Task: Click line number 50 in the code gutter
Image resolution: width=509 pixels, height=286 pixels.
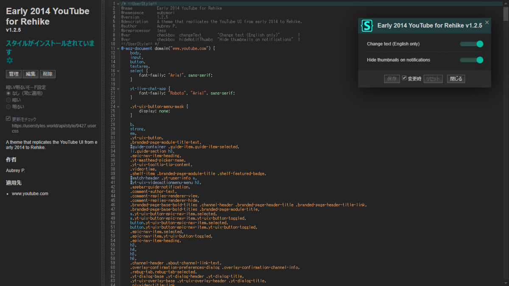Action: pyautogui.click(x=113, y=223)
